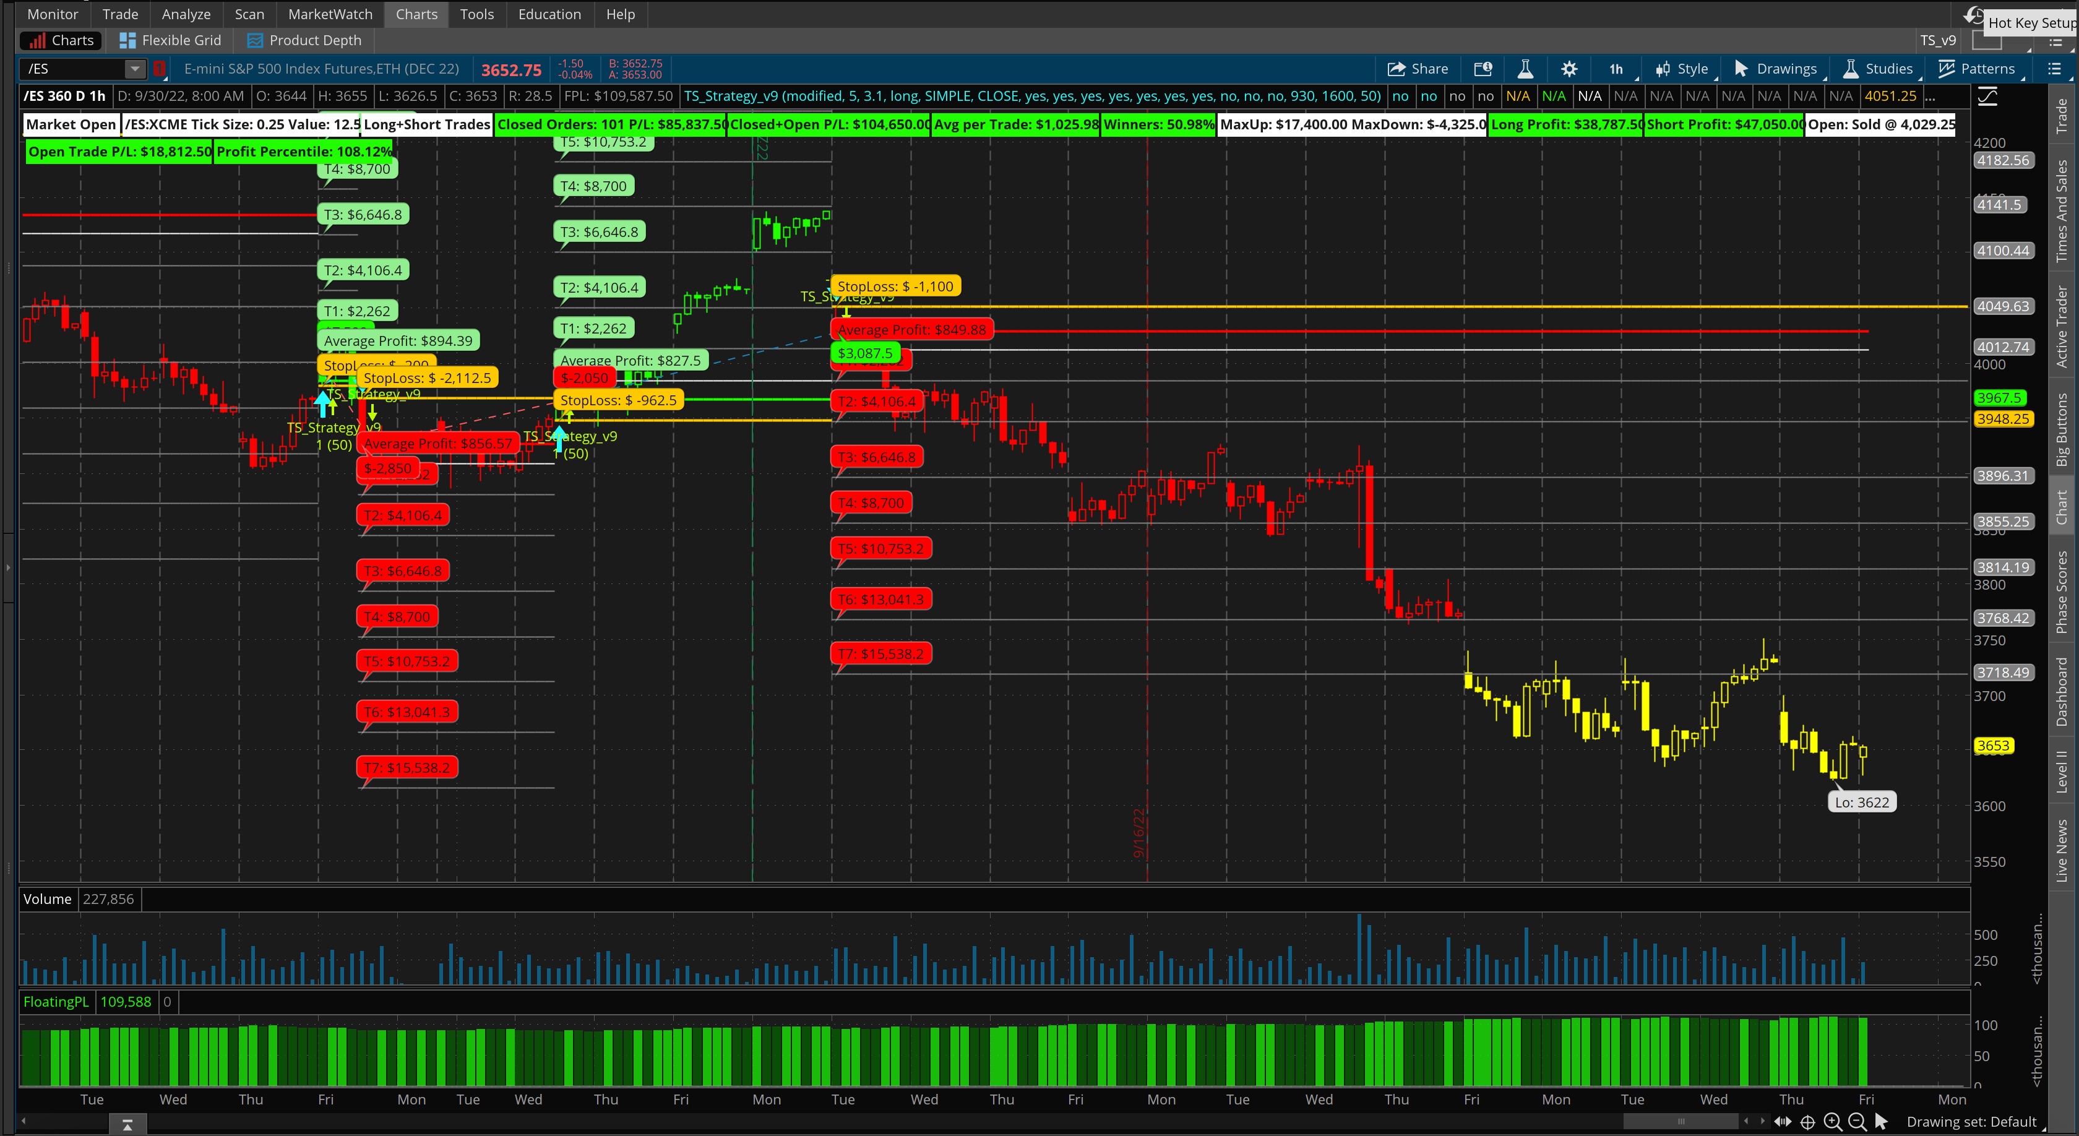The width and height of the screenshot is (2079, 1136).
Task: Open the Analyze tab
Action: coord(186,14)
